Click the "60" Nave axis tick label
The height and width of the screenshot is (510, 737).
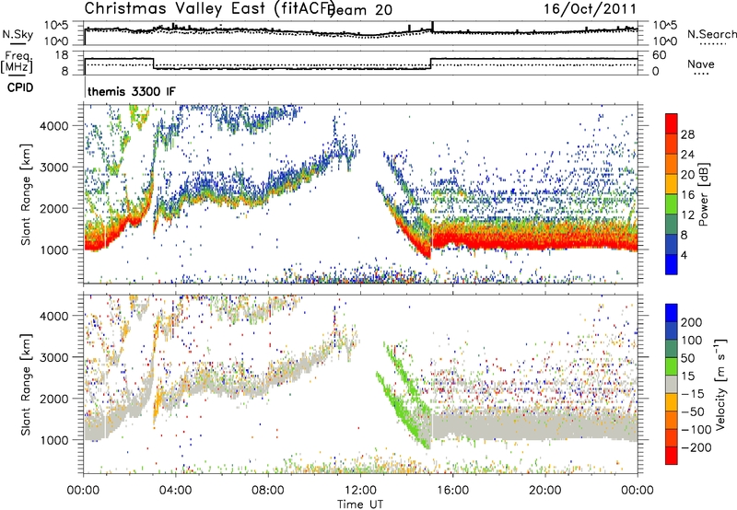click(660, 55)
